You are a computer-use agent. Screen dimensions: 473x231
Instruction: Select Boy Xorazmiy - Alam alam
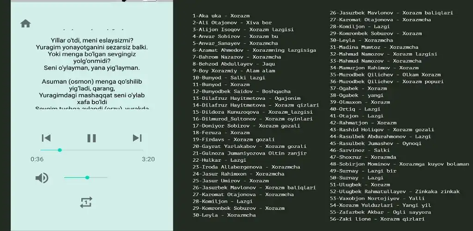click(x=233, y=71)
